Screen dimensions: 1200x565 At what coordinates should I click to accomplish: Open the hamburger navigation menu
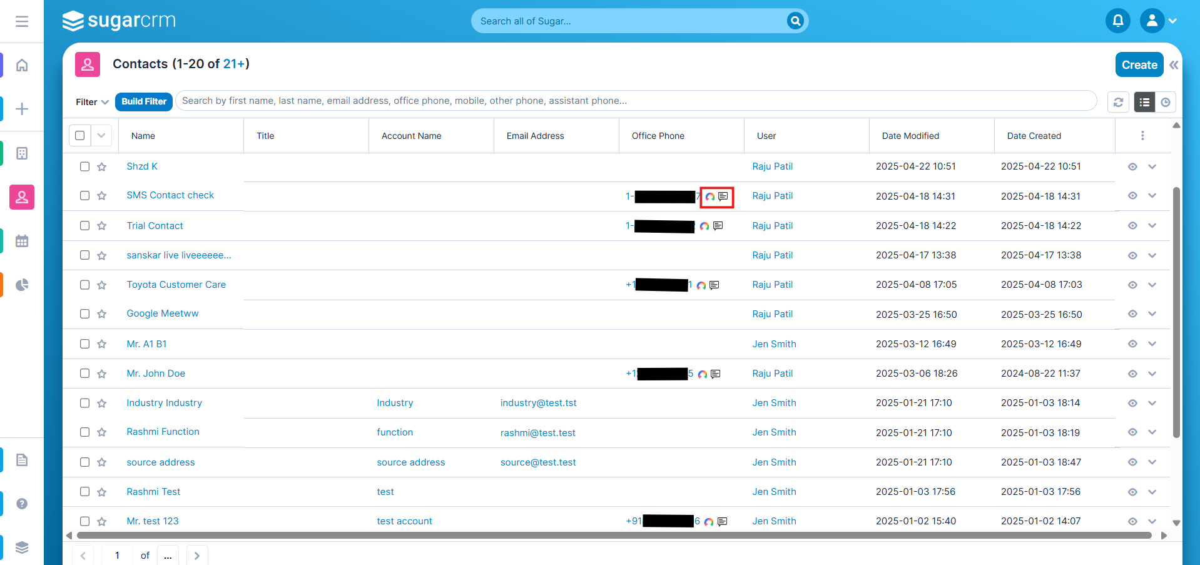tap(22, 21)
